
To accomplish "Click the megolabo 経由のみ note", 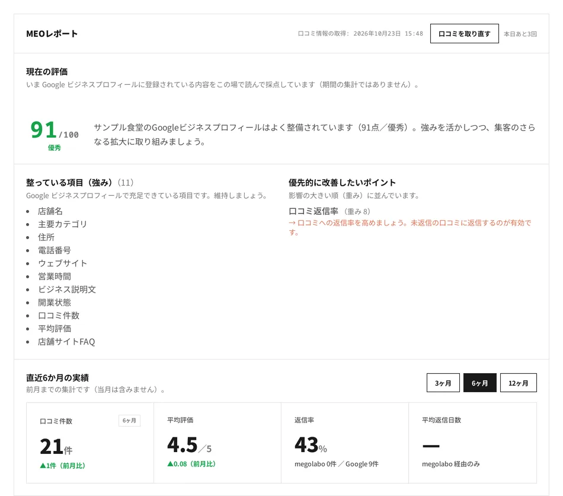I will pos(450,464).
